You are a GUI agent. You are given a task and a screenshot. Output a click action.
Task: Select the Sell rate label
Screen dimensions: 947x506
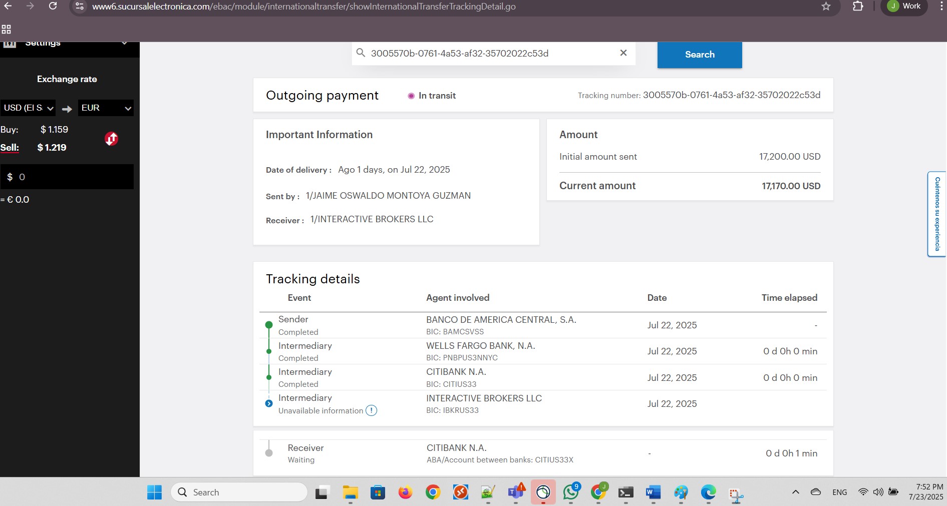[10, 148]
